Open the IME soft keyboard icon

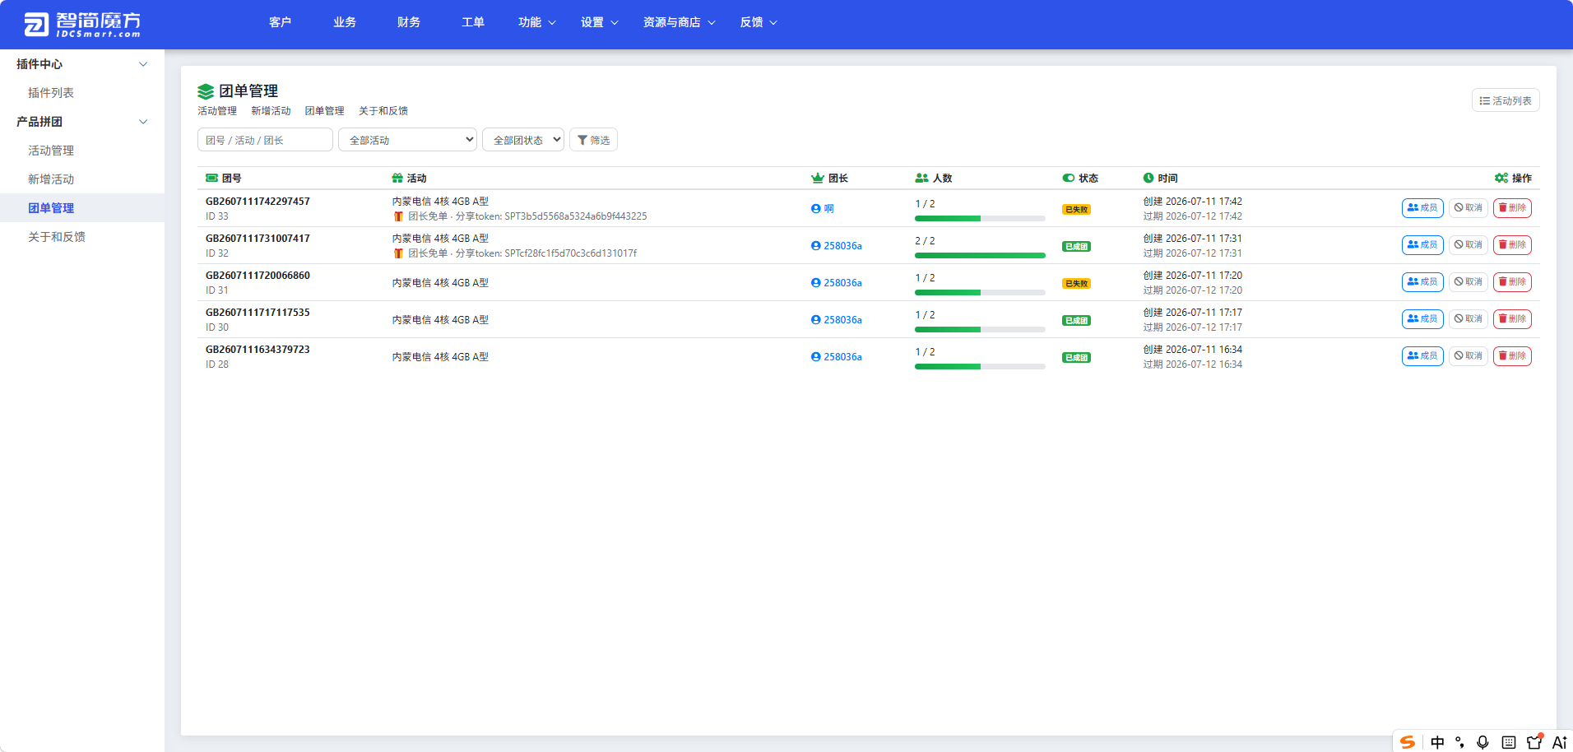coord(1509,742)
